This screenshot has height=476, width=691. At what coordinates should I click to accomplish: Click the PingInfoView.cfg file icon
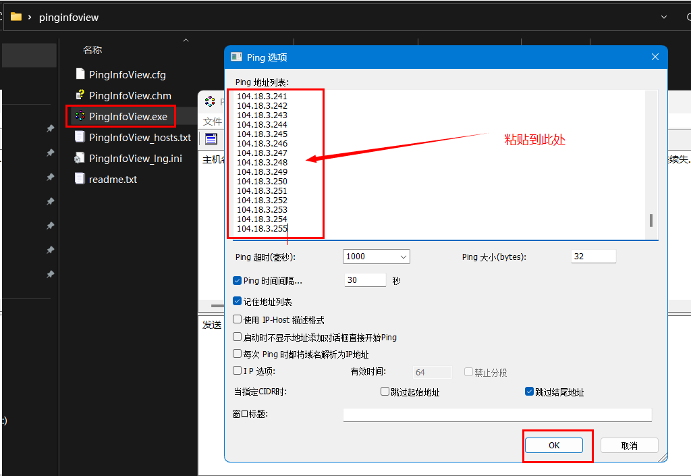tap(80, 74)
